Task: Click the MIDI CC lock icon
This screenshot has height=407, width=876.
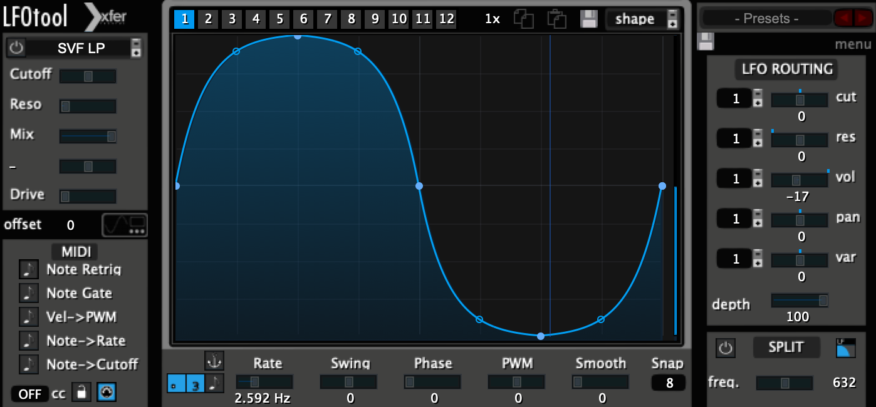Action: click(x=80, y=393)
